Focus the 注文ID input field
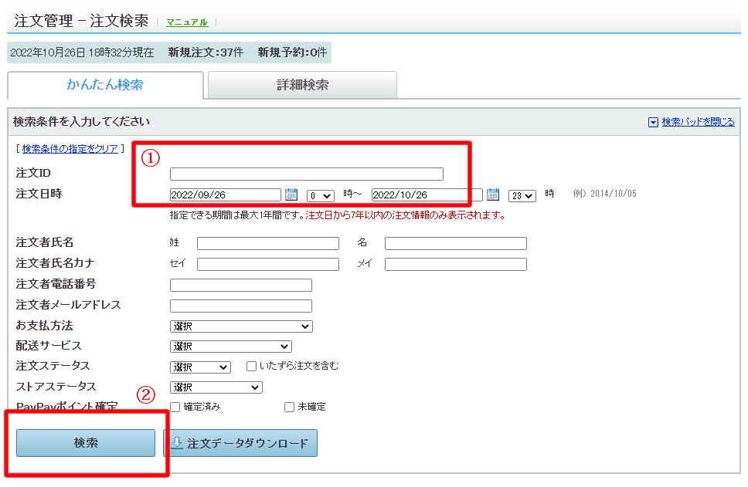The width and height of the screenshot is (748, 487). click(x=306, y=174)
